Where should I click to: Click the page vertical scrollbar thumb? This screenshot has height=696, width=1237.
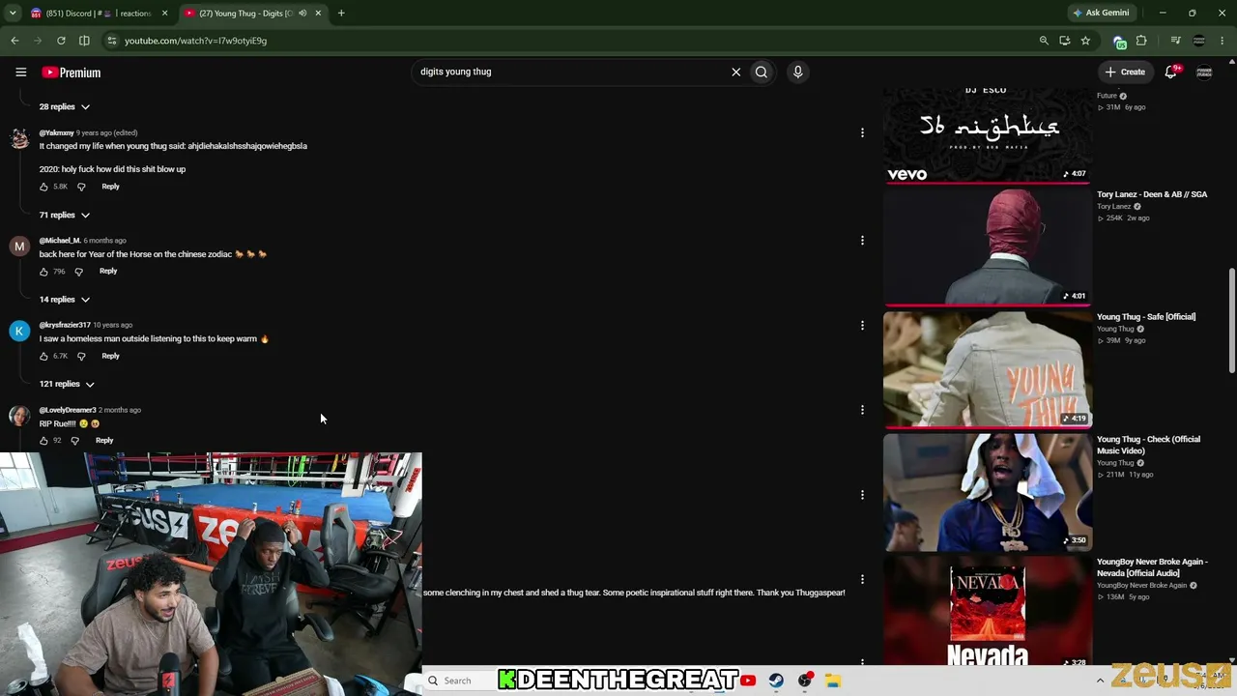tap(1232, 321)
